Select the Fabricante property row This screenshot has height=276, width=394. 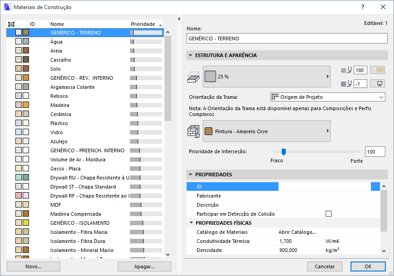tap(283, 196)
